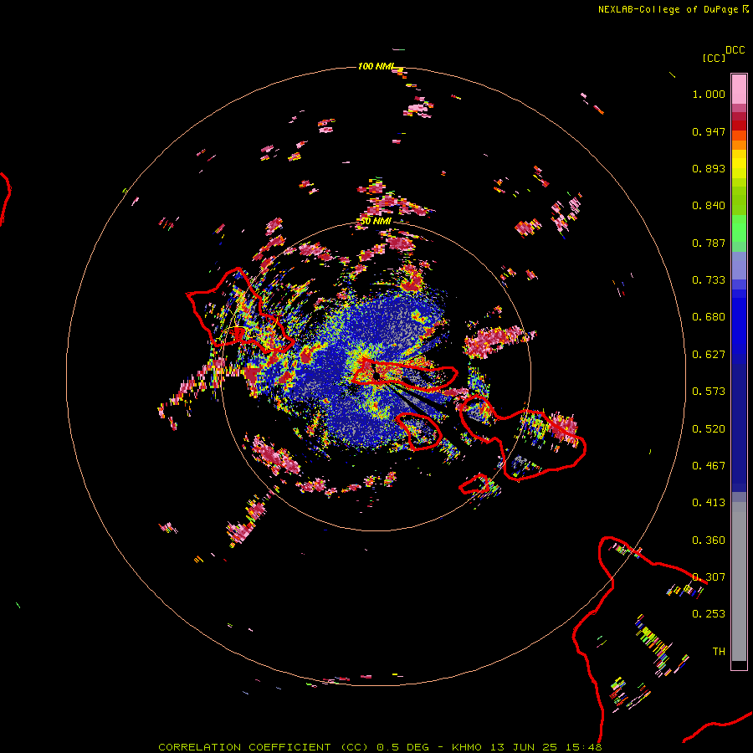
Task: Click the 0.680 scale label
Action: point(709,317)
